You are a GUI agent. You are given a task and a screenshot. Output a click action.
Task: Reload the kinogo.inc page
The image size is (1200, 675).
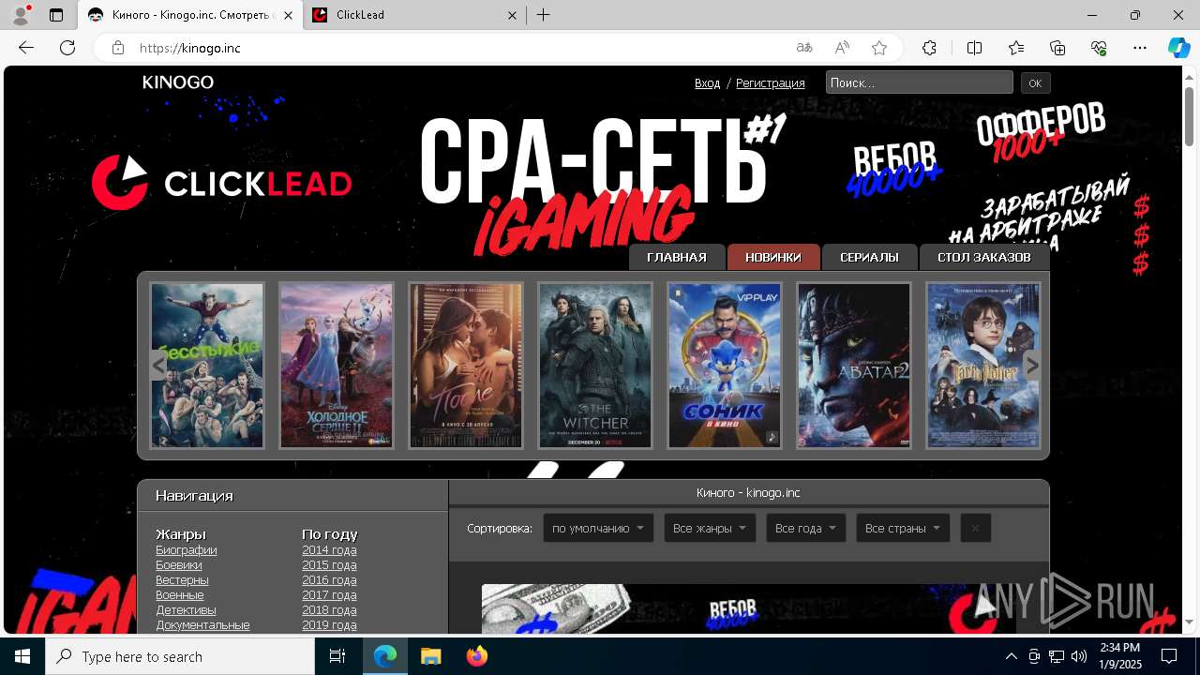tap(67, 48)
